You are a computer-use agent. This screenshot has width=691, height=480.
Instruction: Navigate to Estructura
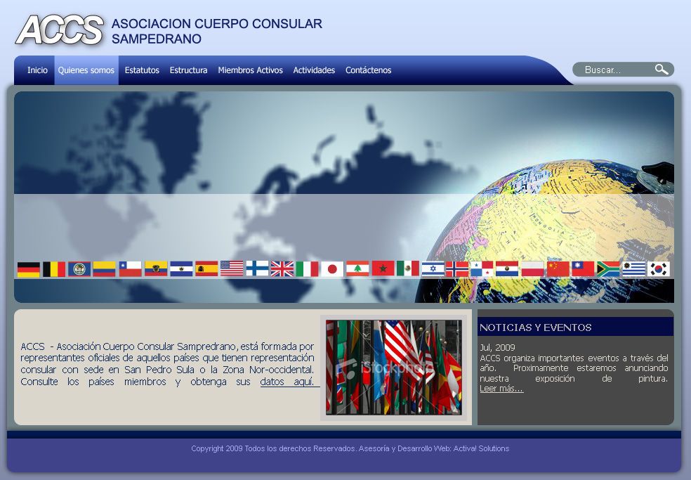pos(189,70)
